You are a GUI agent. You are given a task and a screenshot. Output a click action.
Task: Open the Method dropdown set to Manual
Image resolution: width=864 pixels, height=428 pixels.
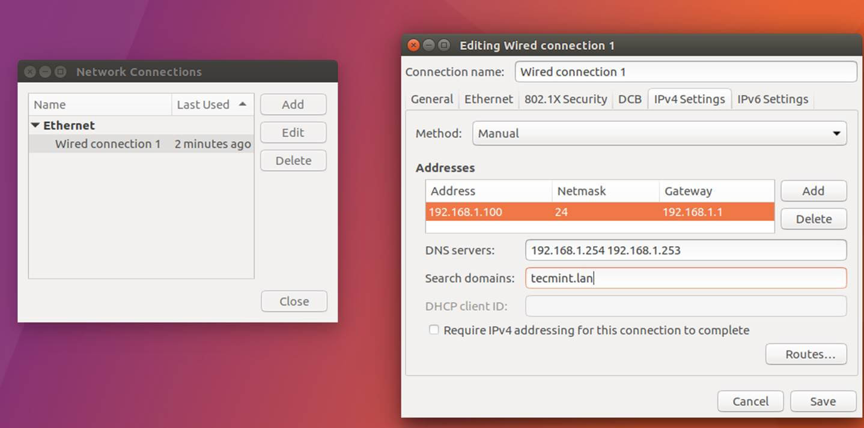tap(659, 133)
